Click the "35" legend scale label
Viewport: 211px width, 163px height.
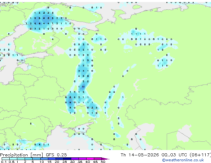[x=80, y=162]
